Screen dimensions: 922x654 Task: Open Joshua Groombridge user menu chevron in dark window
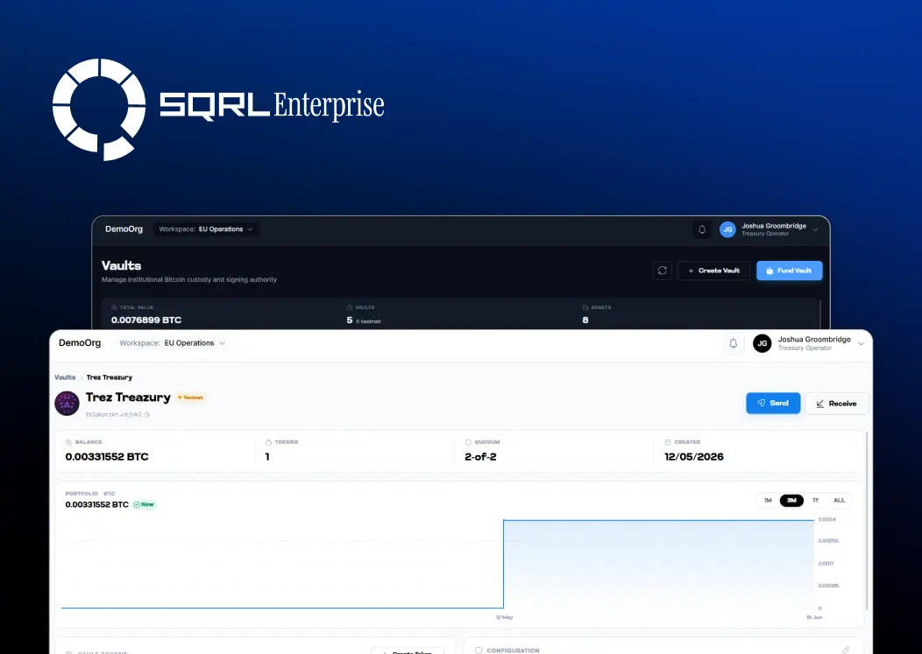815,229
